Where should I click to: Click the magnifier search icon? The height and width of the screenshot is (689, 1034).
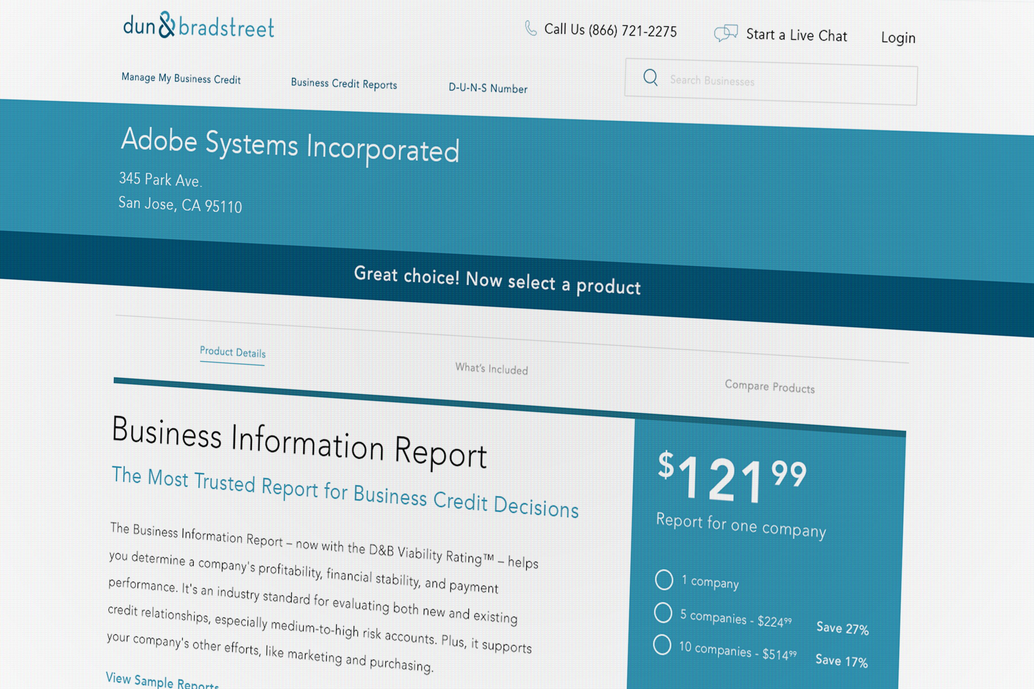coord(650,77)
